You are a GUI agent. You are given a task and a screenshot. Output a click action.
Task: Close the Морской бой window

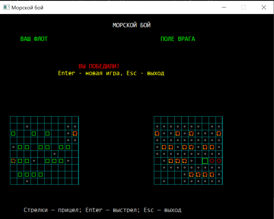(264, 7)
